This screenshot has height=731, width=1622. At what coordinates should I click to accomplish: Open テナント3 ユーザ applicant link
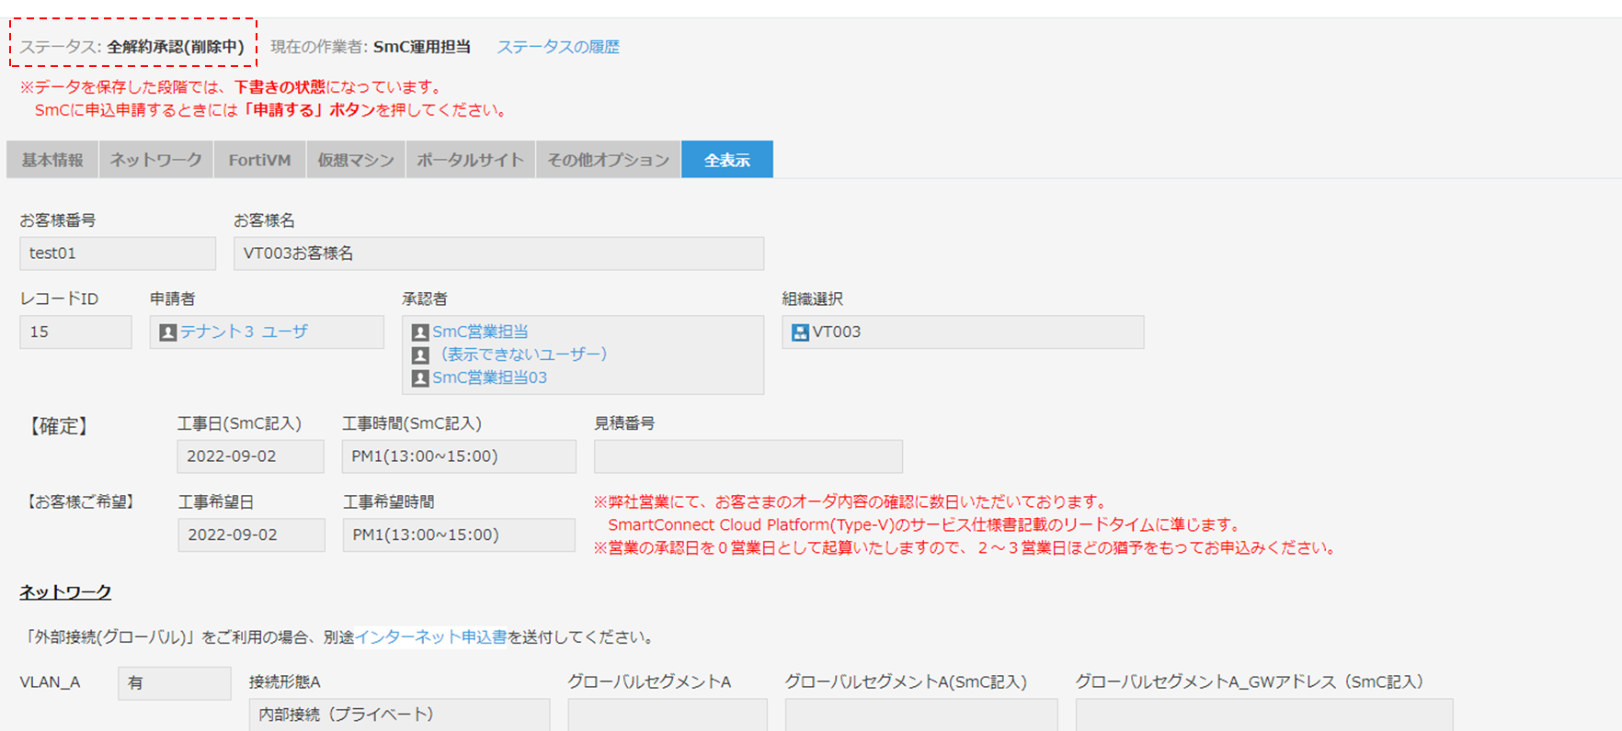point(244,332)
